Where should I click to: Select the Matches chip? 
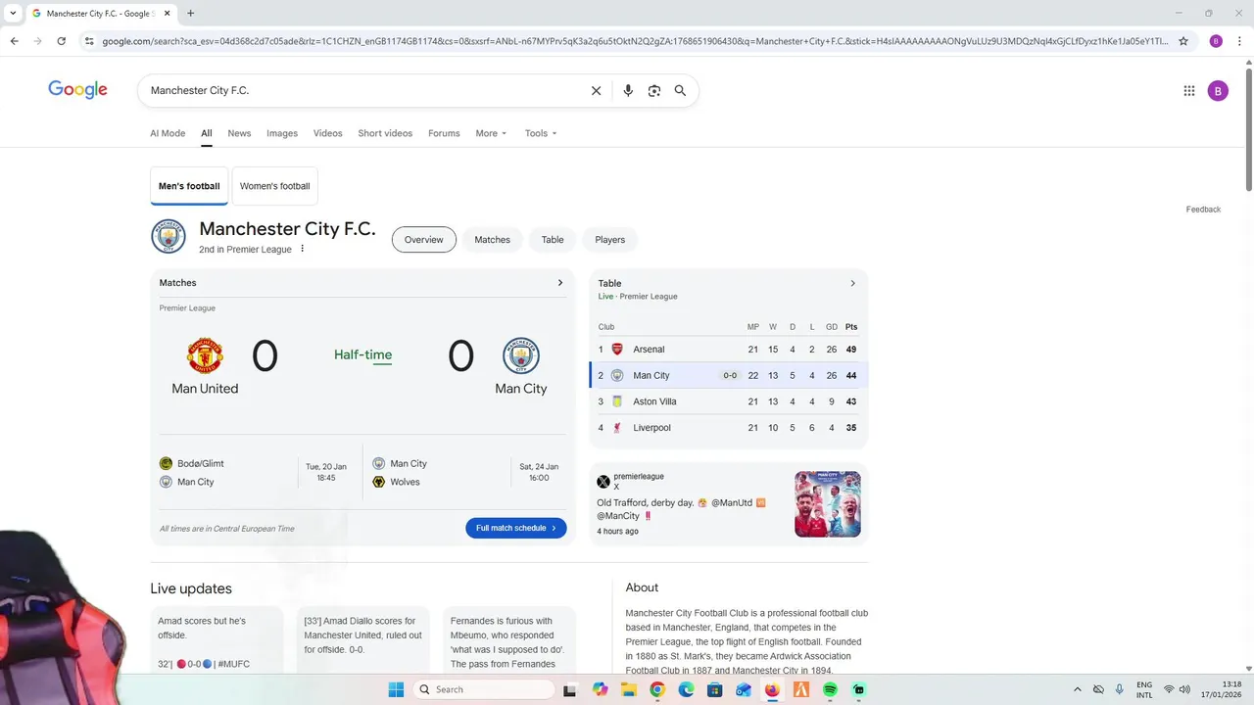[492, 240]
